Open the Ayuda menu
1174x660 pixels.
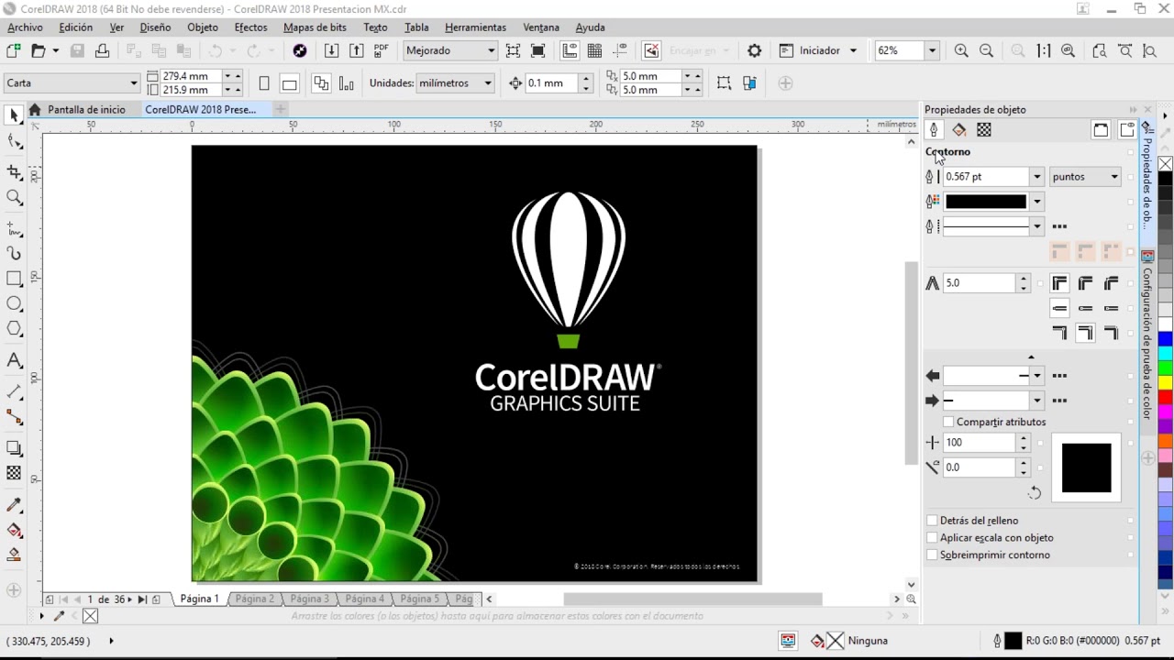[x=590, y=27]
